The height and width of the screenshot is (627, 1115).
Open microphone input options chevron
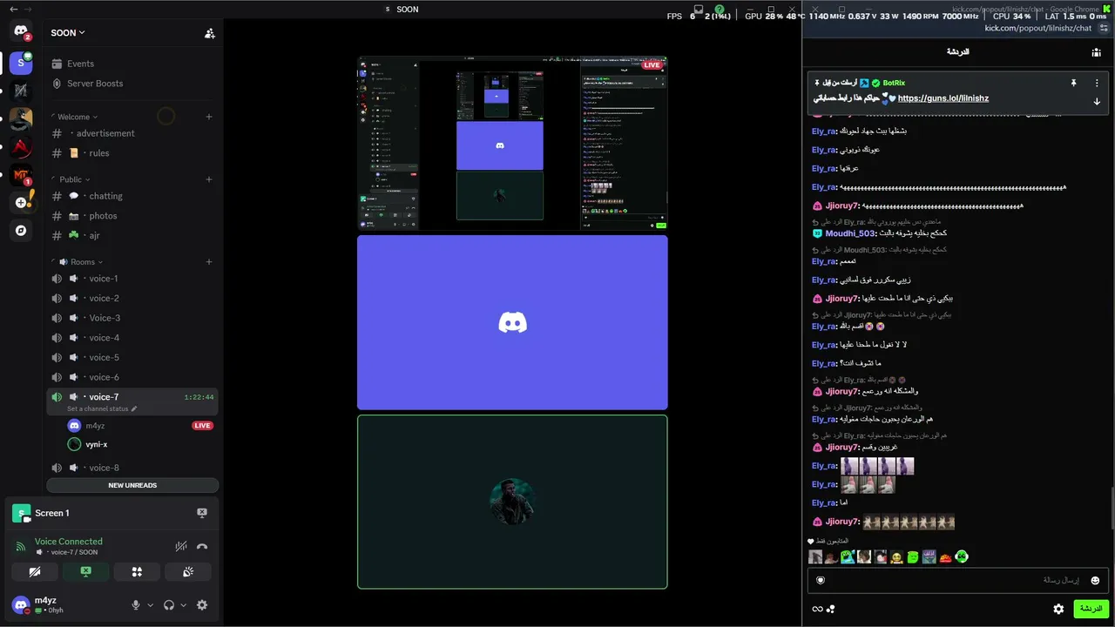pos(150,605)
